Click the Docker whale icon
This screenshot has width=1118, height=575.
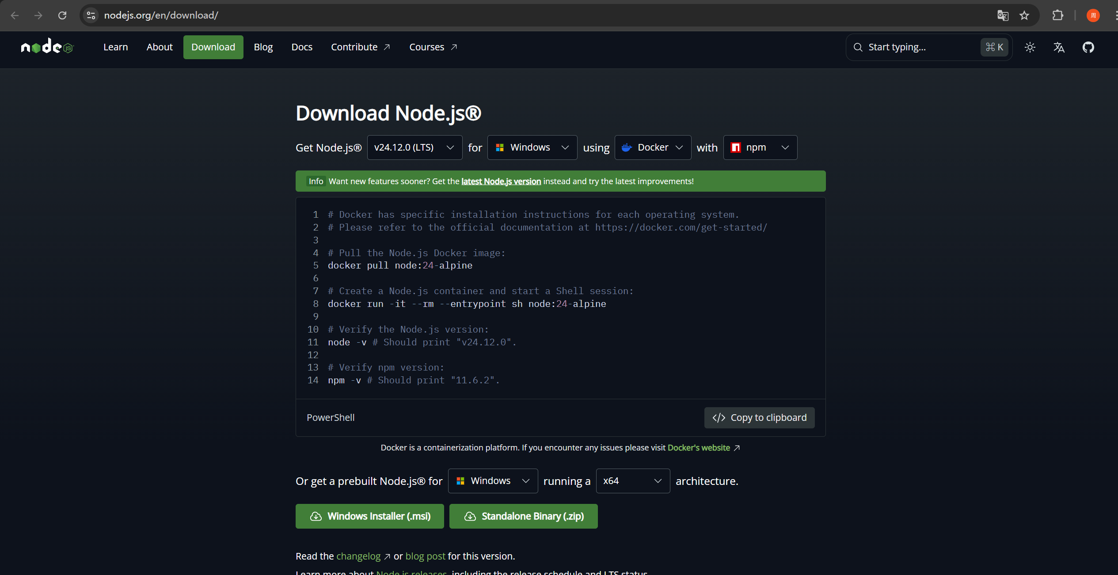click(x=627, y=148)
